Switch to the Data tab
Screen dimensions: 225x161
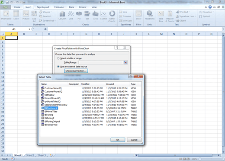(x=71, y=7)
